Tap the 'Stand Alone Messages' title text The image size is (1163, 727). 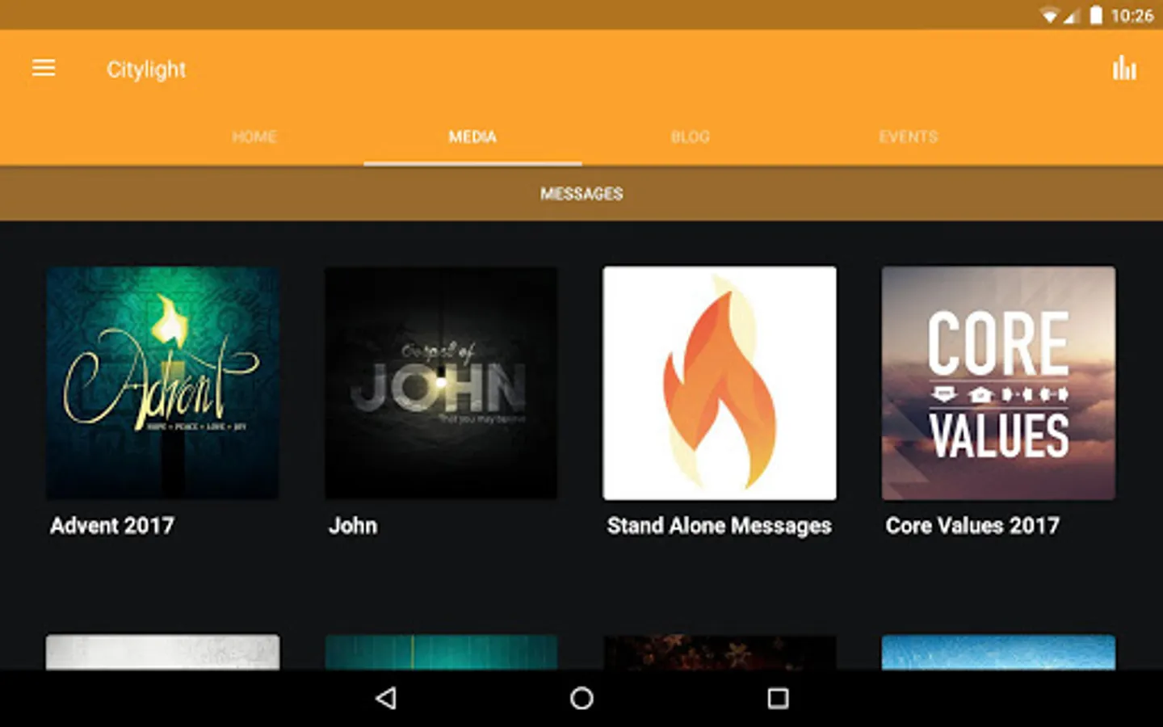[x=720, y=527]
